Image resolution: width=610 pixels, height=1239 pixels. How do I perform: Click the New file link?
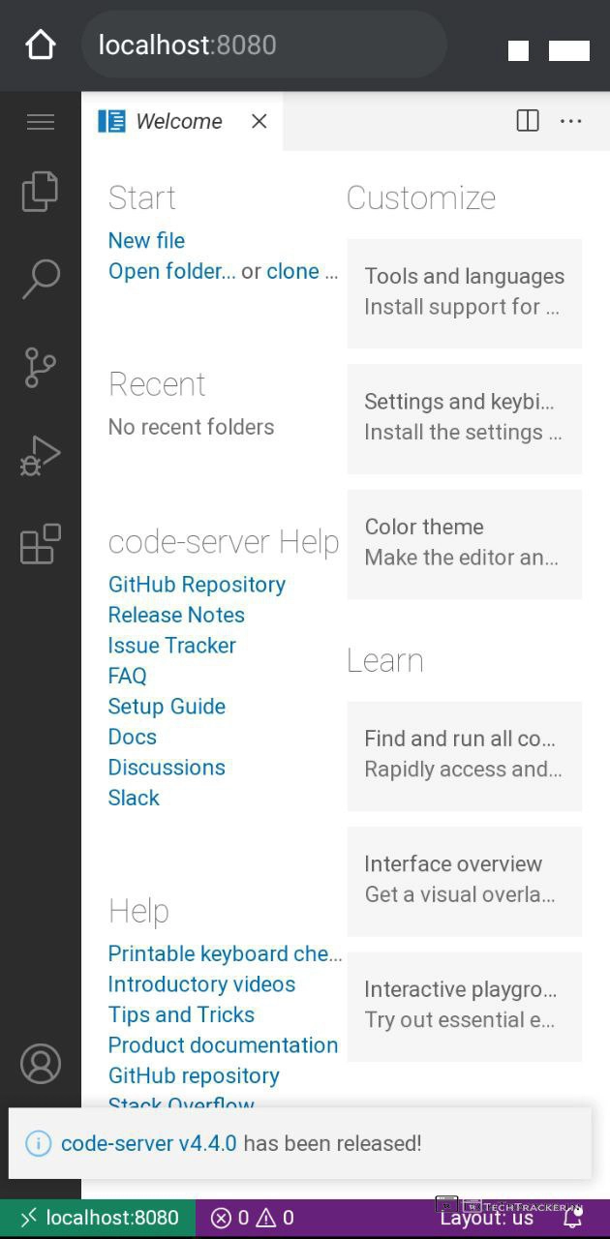pyautogui.click(x=146, y=240)
